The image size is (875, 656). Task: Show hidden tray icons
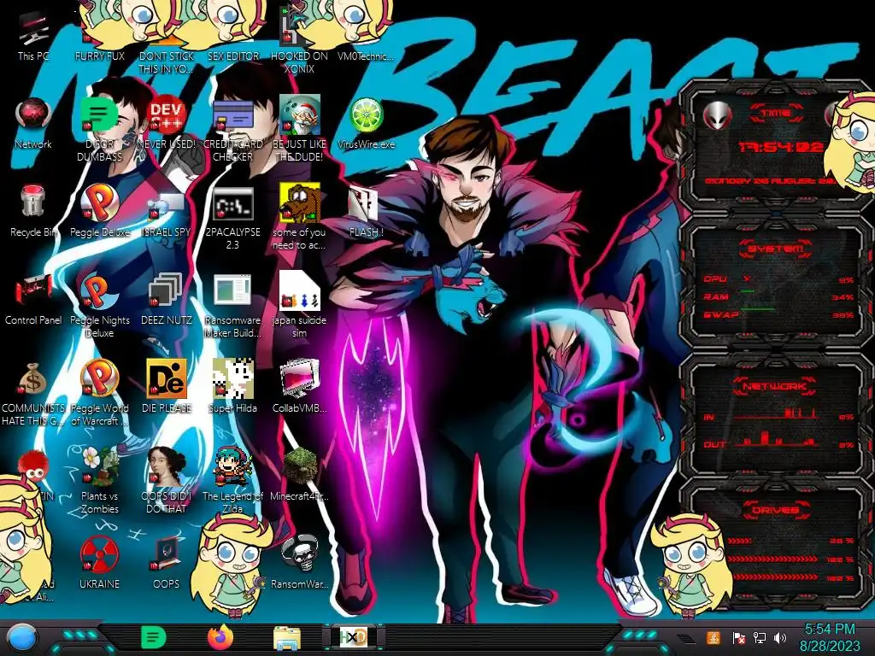click(x=684, y=638)
